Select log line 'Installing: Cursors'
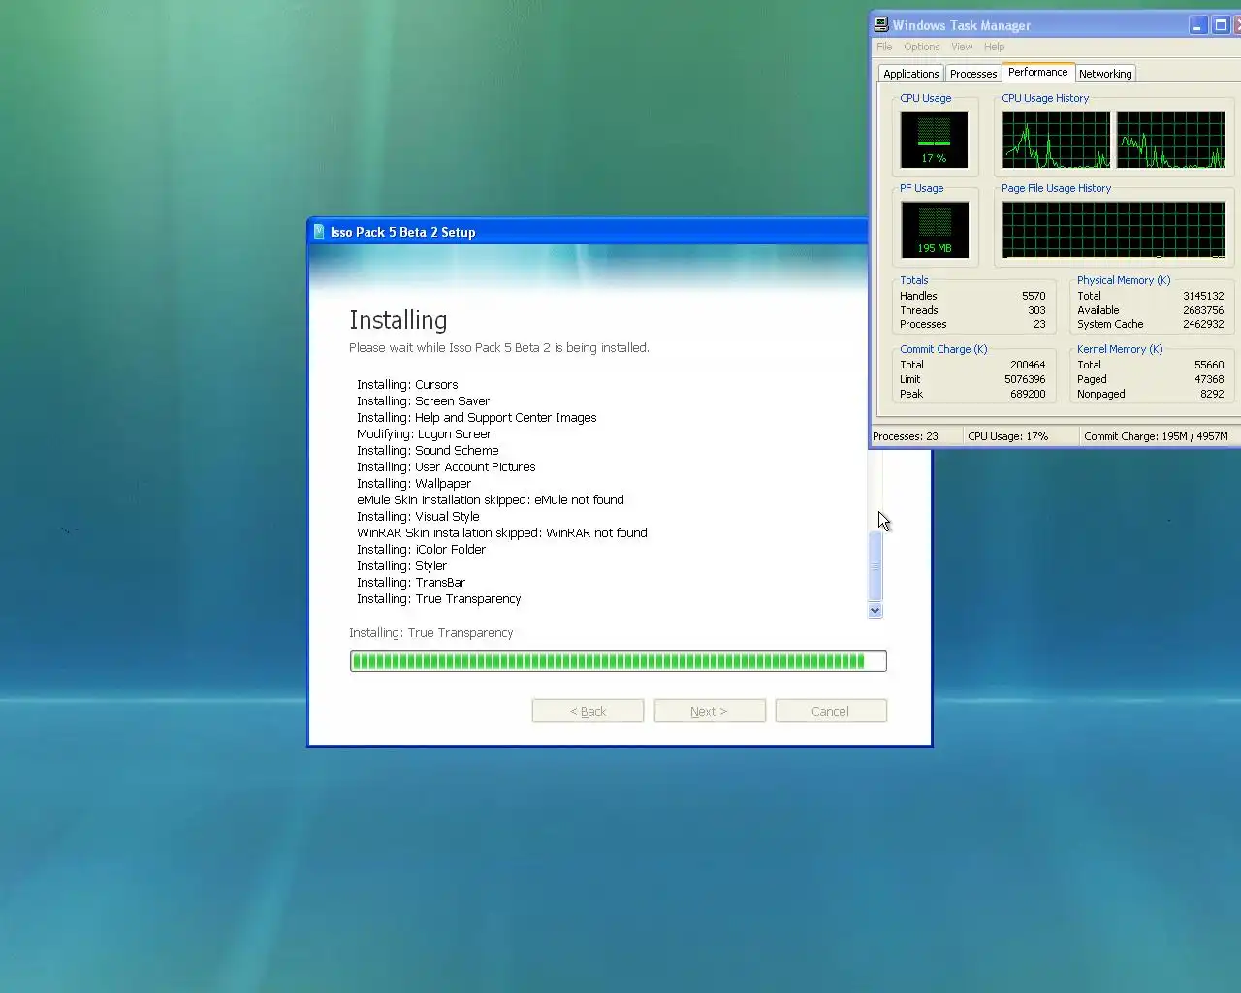Image resolution: width=1241 pixels, height=993 pixels. [407, 385]
